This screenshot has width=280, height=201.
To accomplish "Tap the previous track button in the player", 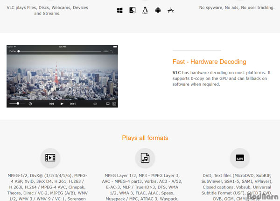I will (51, 104).
